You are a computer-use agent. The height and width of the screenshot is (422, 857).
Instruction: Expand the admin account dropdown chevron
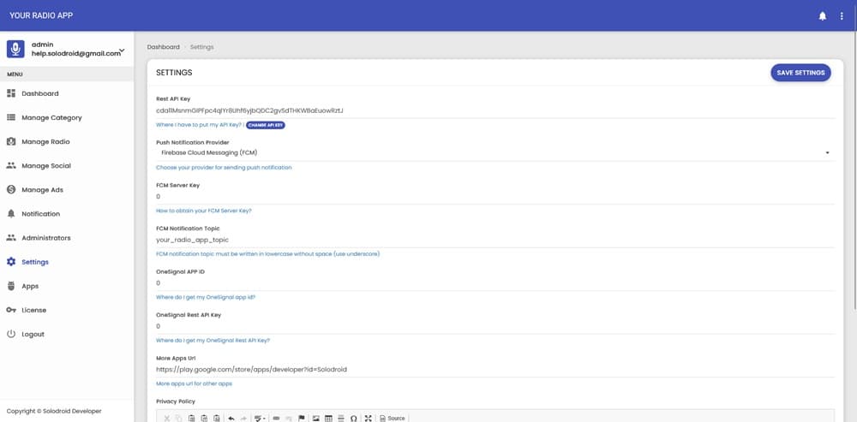coord(122,51)
